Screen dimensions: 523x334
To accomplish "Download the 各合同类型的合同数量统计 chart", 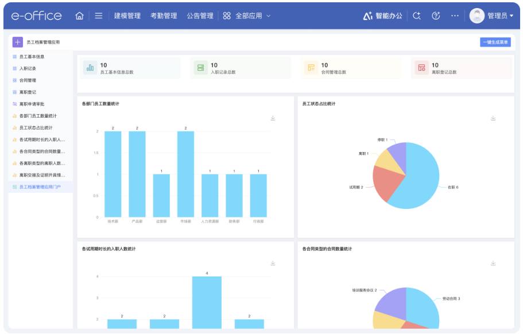I will click(x=493, y=263).
